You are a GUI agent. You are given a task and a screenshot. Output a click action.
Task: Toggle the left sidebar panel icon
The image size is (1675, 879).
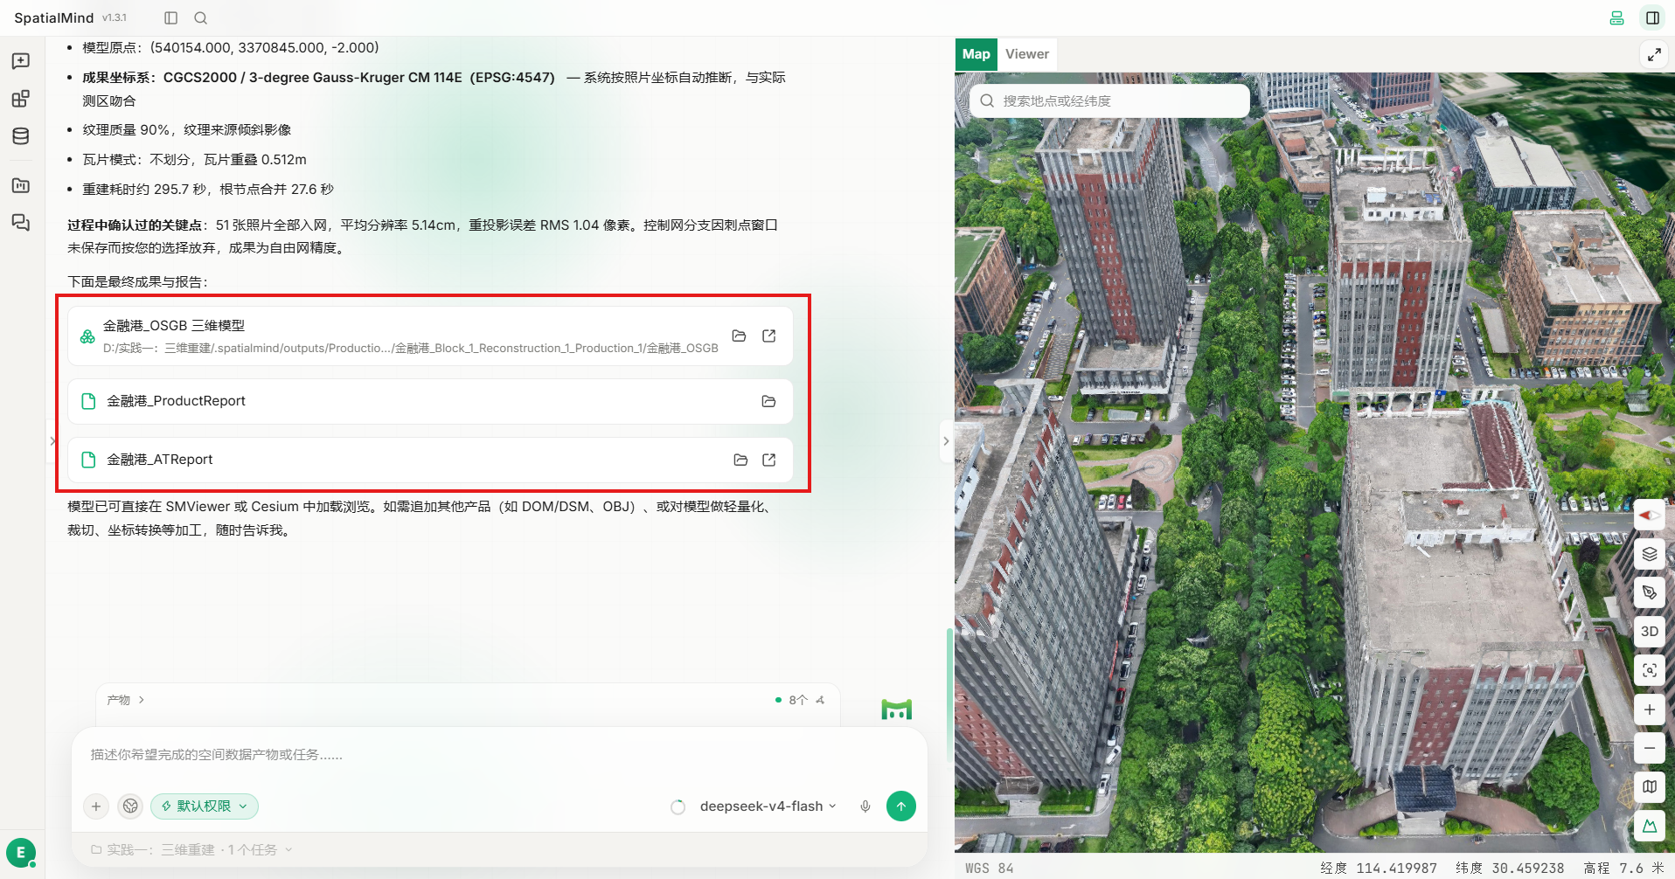pos(171,17)
